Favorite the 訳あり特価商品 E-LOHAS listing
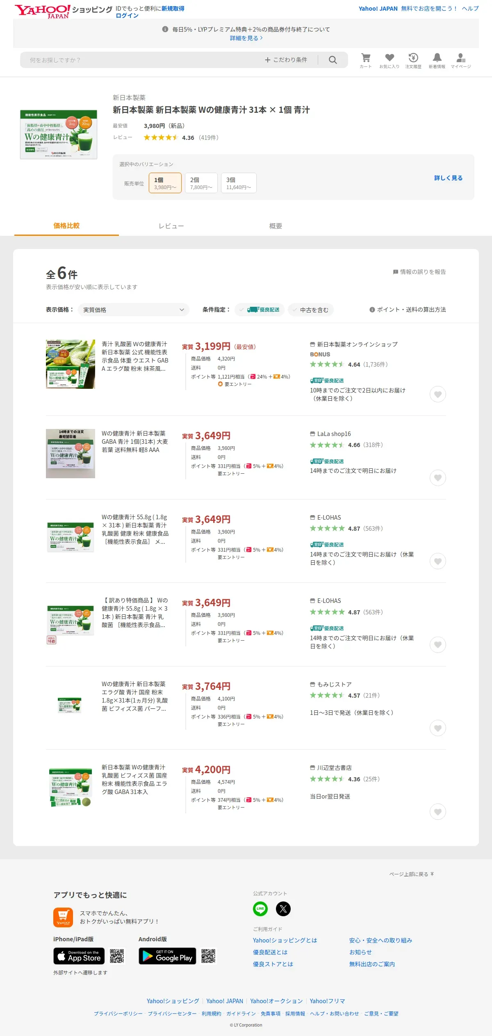This screenshot has width=492, height=1036. pyautogui.click(x=438, y=645)
